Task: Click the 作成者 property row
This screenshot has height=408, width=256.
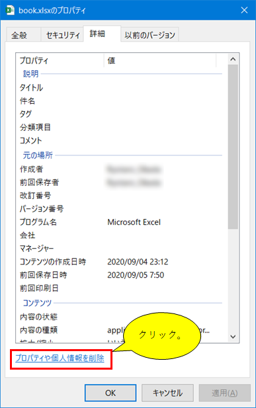Action: point(121,169)
